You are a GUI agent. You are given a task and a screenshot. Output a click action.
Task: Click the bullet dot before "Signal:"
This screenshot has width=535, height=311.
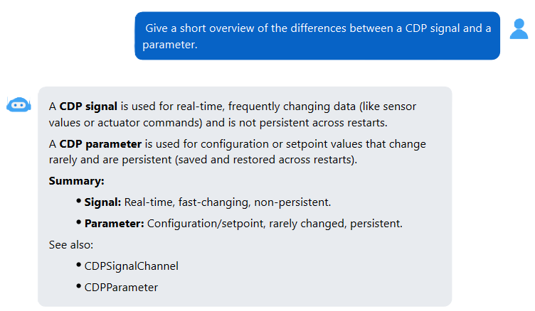pyautogui.click(x=78, y=201)
